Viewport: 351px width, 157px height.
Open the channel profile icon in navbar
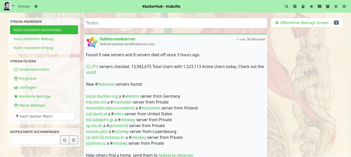click(x=303, y=6)
